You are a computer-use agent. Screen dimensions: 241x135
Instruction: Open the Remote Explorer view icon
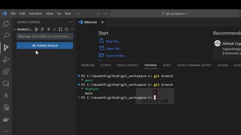pos(6,84)
